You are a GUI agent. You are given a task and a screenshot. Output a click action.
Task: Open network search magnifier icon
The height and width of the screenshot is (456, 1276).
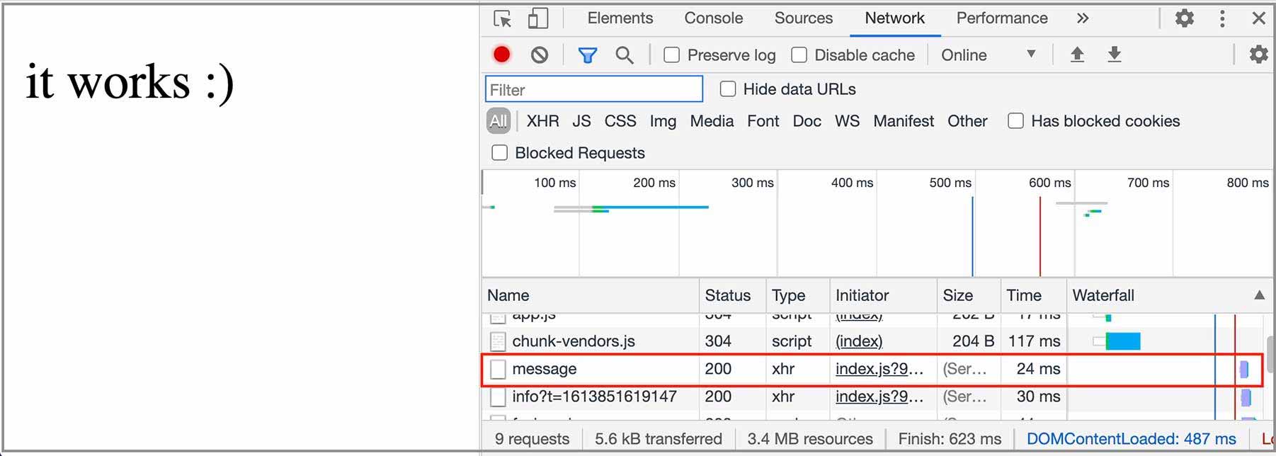[x=625, y=55]
